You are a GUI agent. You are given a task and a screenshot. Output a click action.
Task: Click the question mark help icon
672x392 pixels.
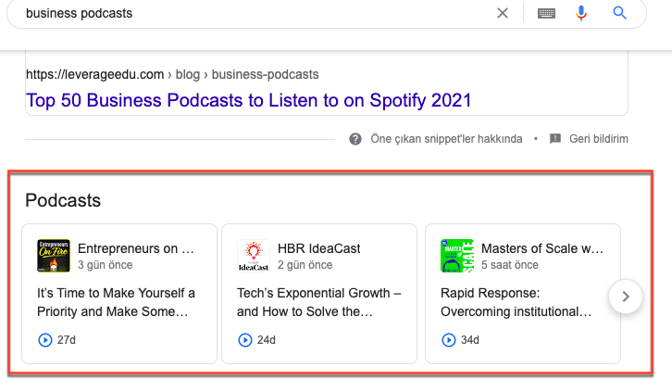pos(355,139)
